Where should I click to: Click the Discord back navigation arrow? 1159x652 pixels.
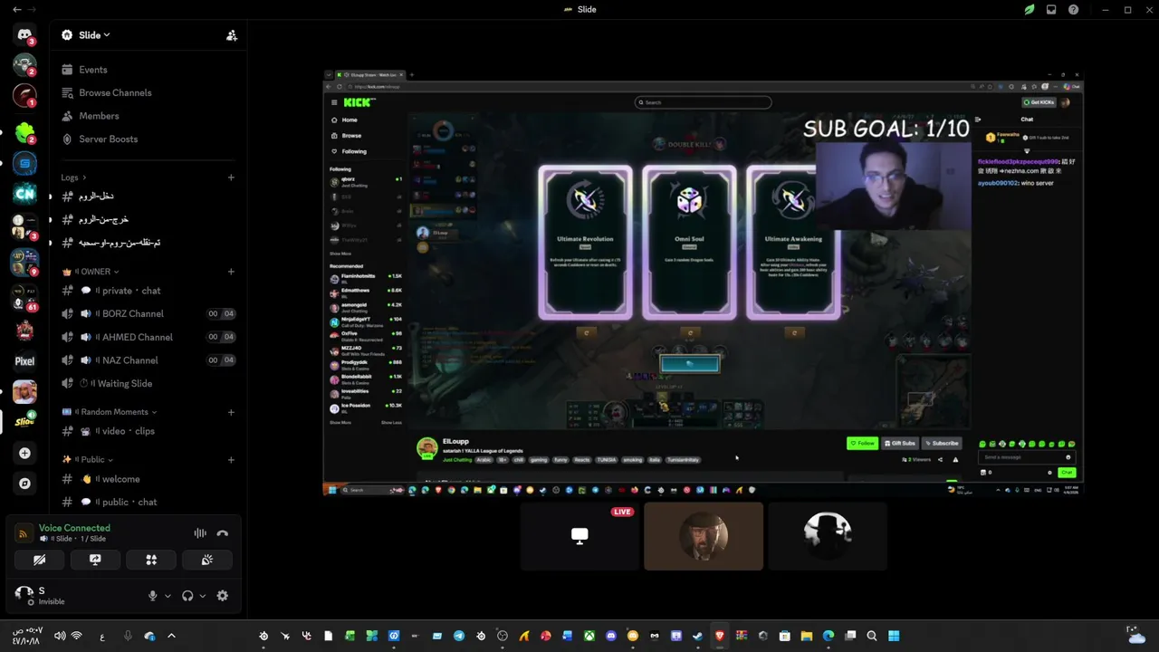coord(16,9)
